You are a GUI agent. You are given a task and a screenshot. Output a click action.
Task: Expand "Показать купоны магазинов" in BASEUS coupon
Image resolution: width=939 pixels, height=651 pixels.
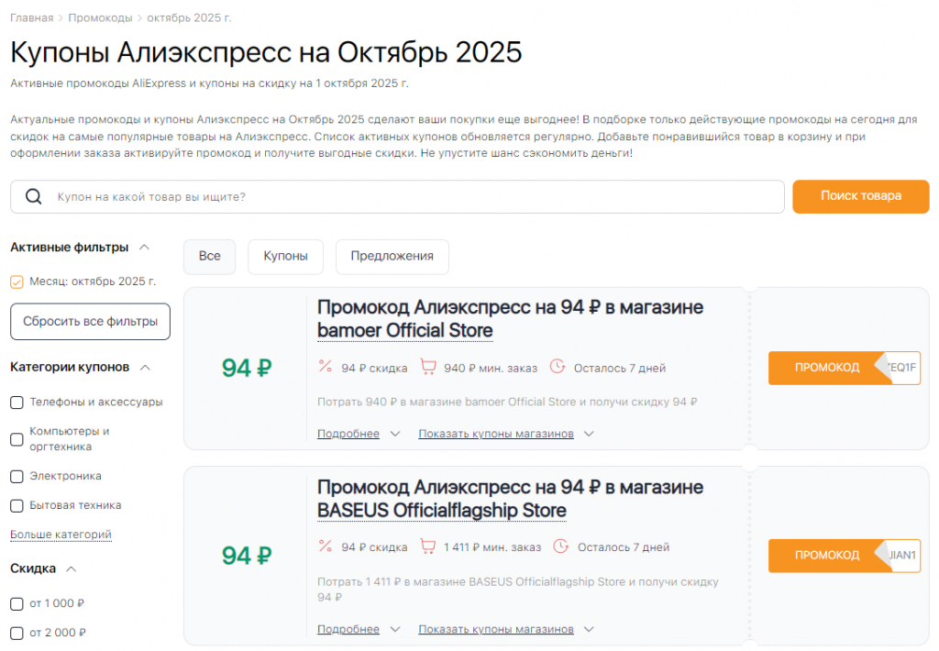[506, 629]
